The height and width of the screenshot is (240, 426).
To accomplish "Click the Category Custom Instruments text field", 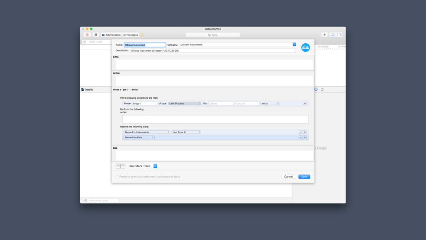I will tap(236, 45).
